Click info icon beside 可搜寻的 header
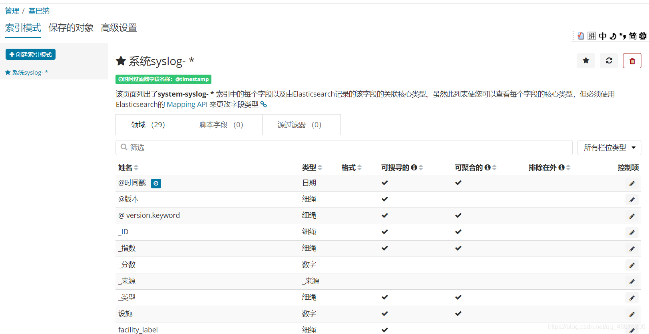 click(x=414, y=168)
